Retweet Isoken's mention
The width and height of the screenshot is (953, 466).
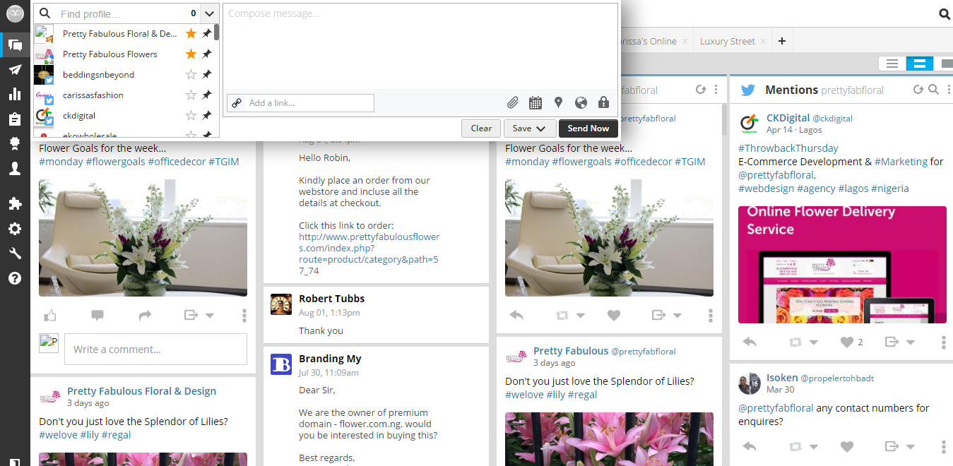pos(795,446)
